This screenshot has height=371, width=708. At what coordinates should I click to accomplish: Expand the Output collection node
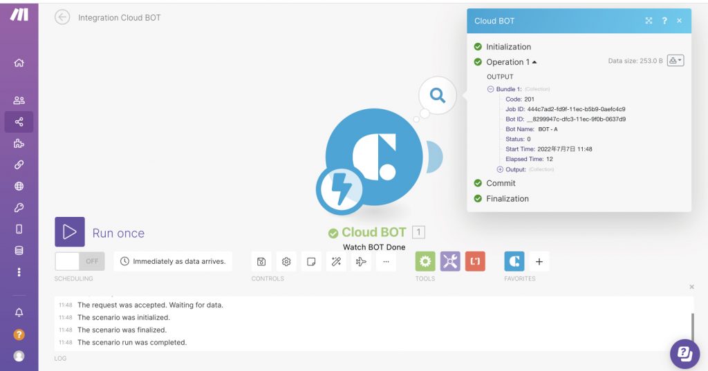(500, 169)
